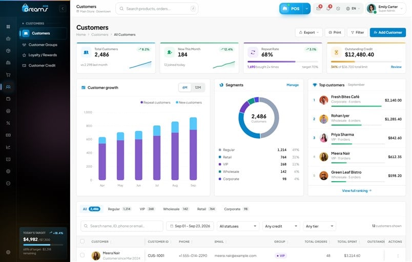Click the Print button
412x262 pixels.
point(335,33)
